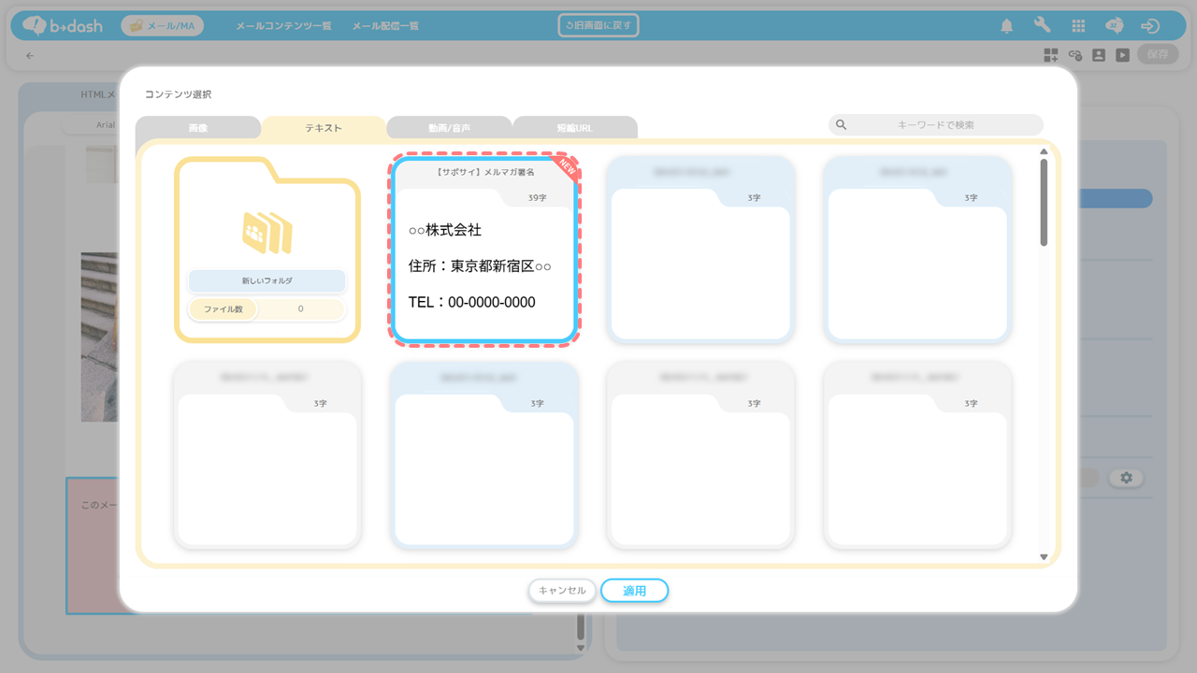
Task: Open the メール/MA module selector
Action: click(163, 26)
